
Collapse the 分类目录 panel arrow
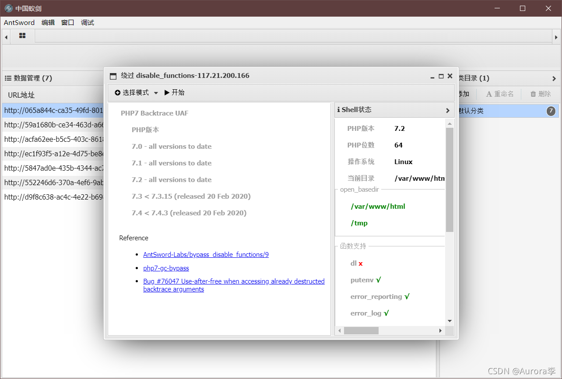(x=554, y=79)
